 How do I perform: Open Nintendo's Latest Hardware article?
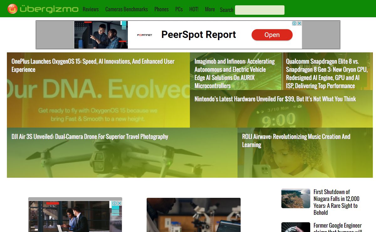point(275,99)
